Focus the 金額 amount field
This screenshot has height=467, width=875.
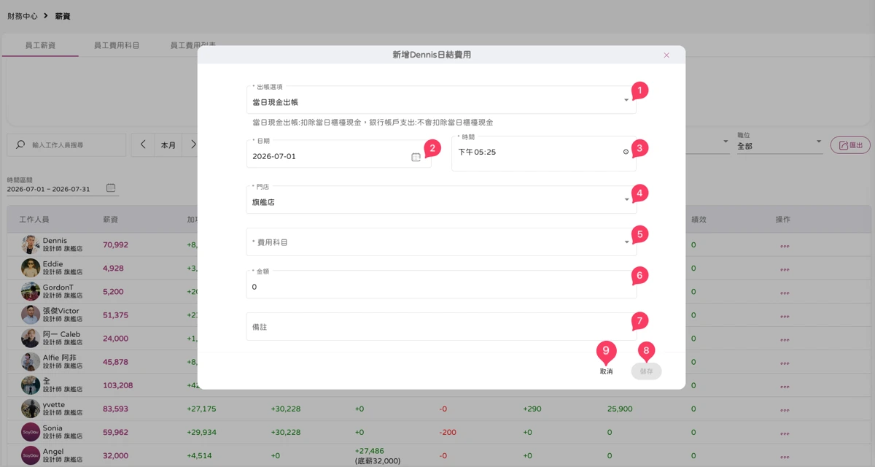[x=441, y=285]
